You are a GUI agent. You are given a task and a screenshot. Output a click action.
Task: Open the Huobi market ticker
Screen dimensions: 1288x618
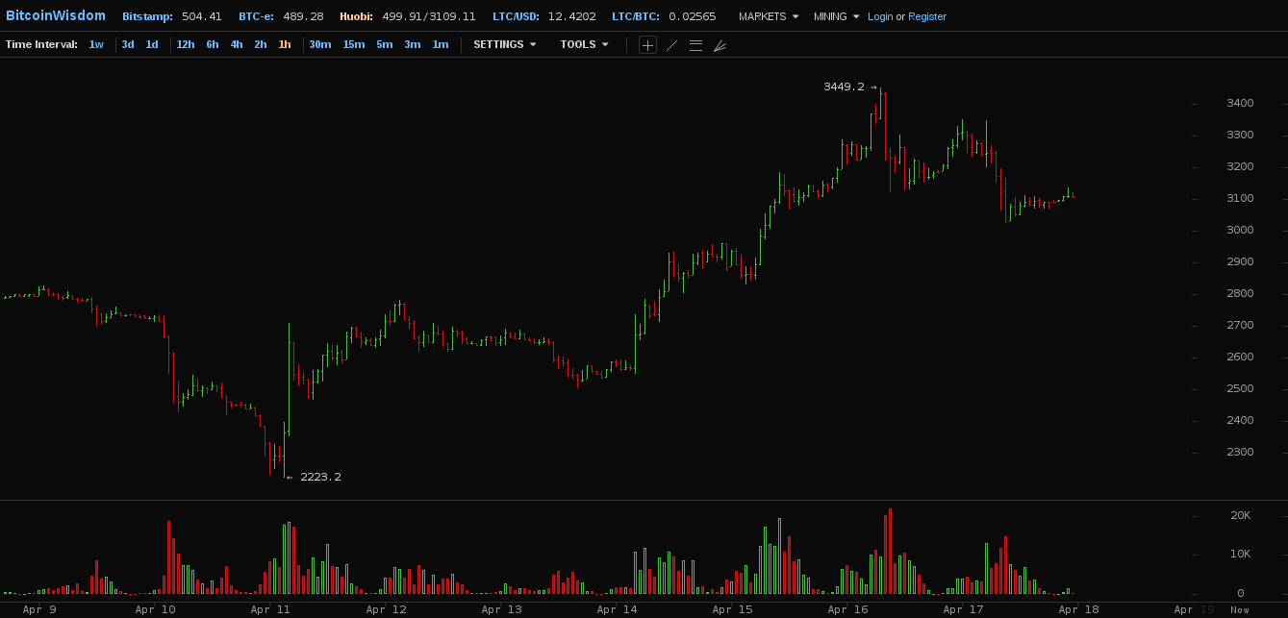[x=407, y=16]
